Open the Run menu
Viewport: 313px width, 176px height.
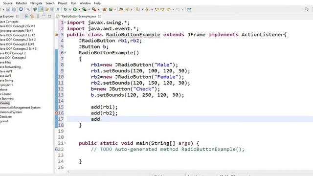click(73, 3)
